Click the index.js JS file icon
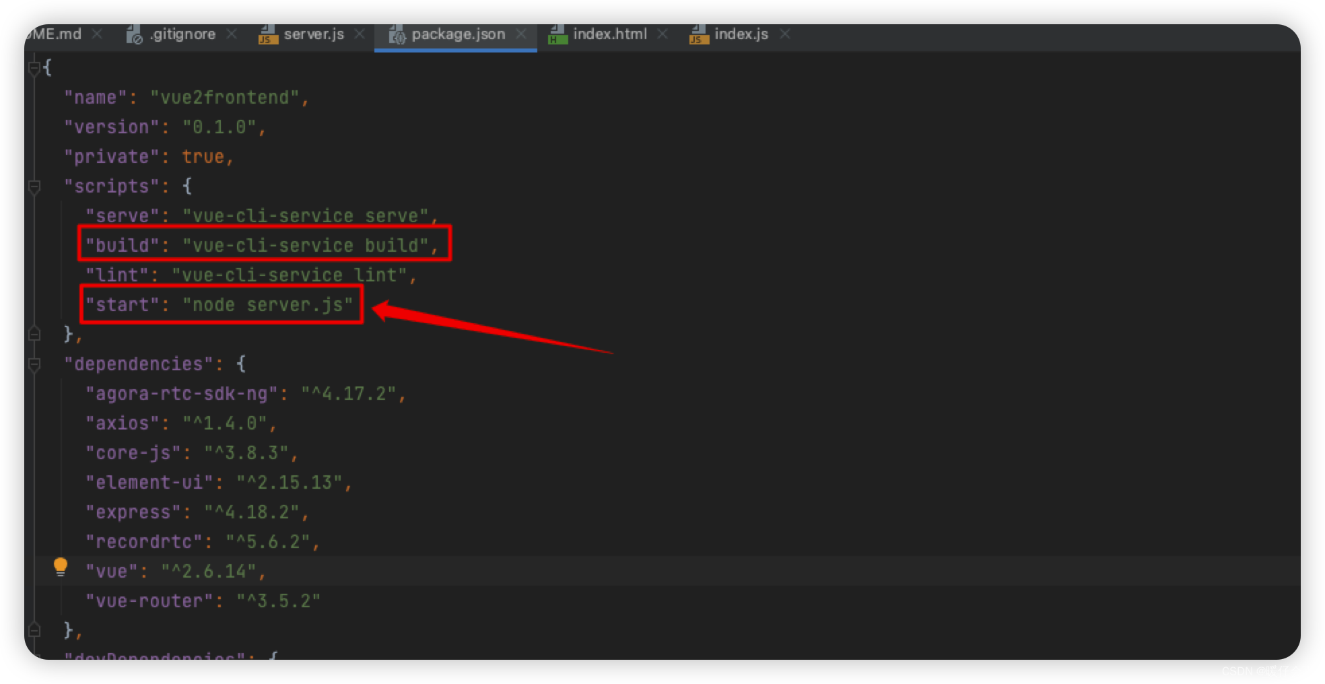Screen dimensions: 1325x684 click(x=699, y=34)
